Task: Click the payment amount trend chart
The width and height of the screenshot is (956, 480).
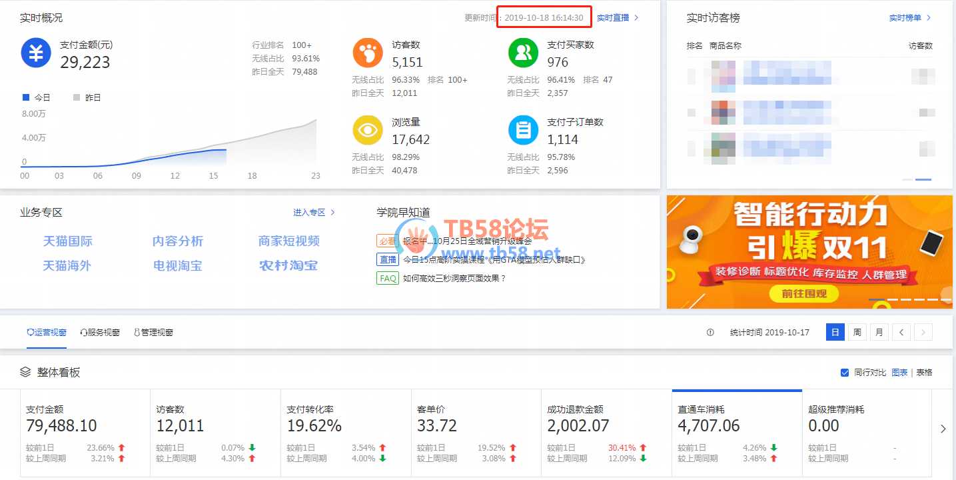Action: pyautogui.click(x=170, y=143)
